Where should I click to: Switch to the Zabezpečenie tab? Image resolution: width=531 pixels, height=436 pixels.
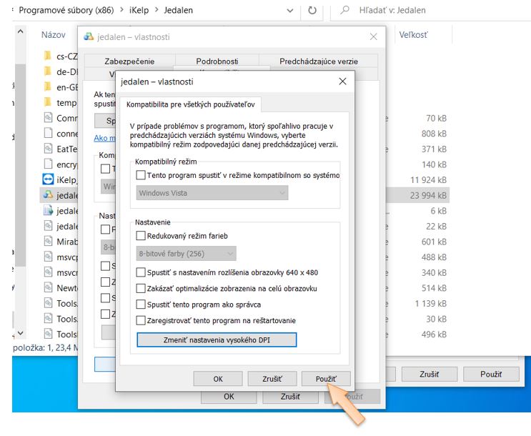pyautogui.click(x=129, y=61)
